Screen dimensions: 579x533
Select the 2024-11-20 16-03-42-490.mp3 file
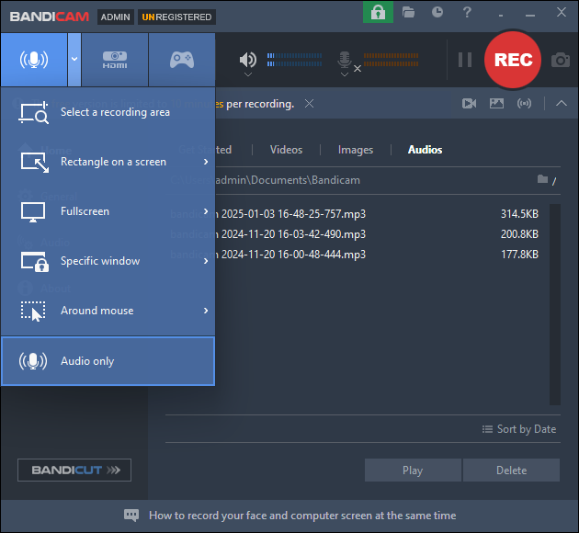pos(291,234)
